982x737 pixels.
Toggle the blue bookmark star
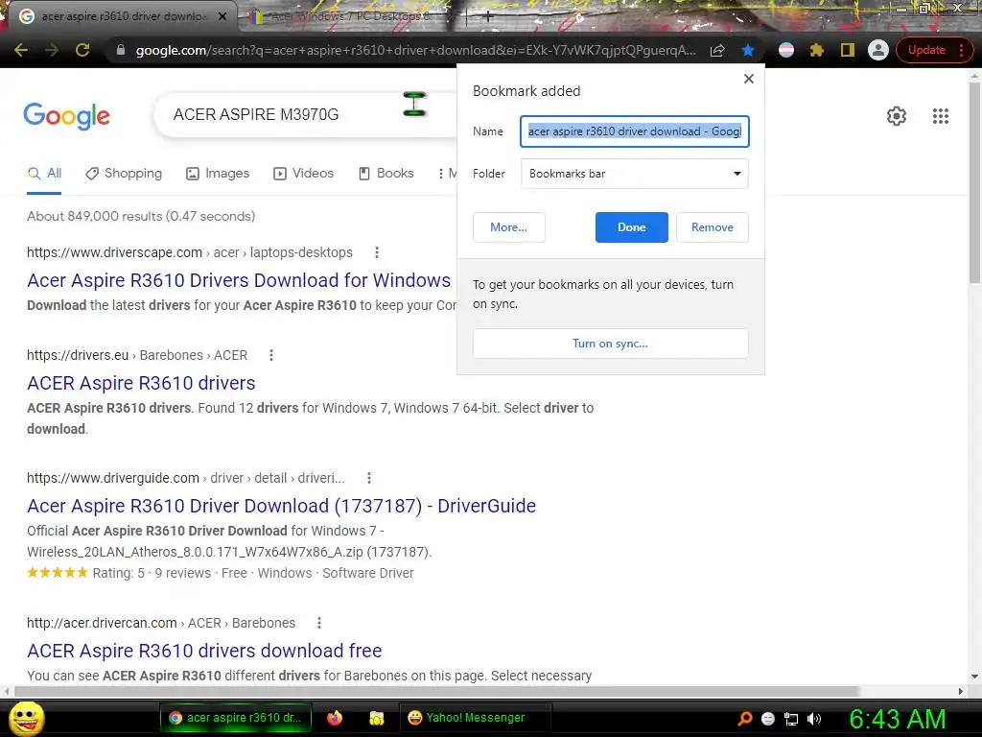(748, 50)
